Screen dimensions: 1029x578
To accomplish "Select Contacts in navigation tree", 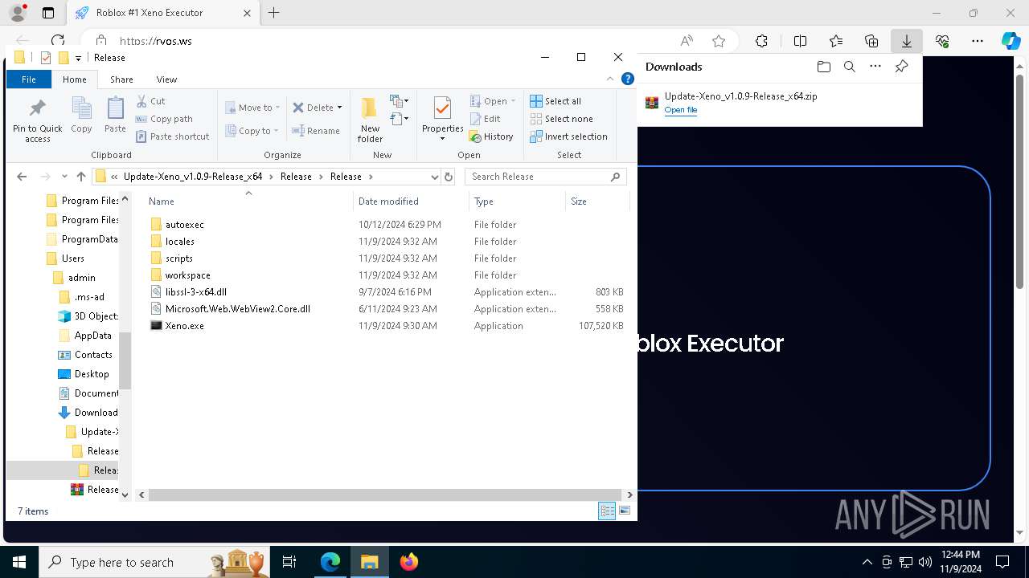I will point(93,355).
